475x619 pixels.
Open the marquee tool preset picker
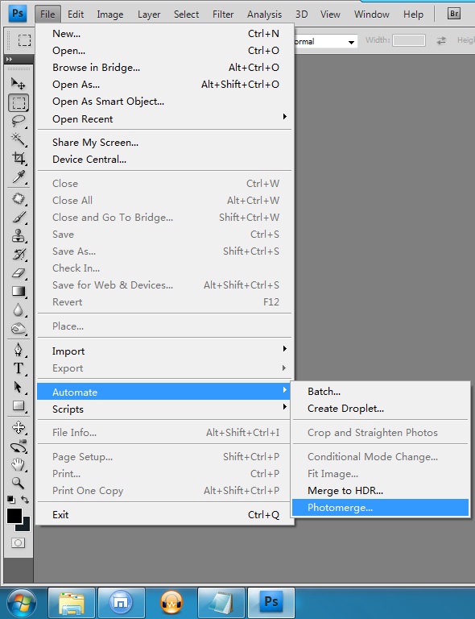tap(24, 40)
